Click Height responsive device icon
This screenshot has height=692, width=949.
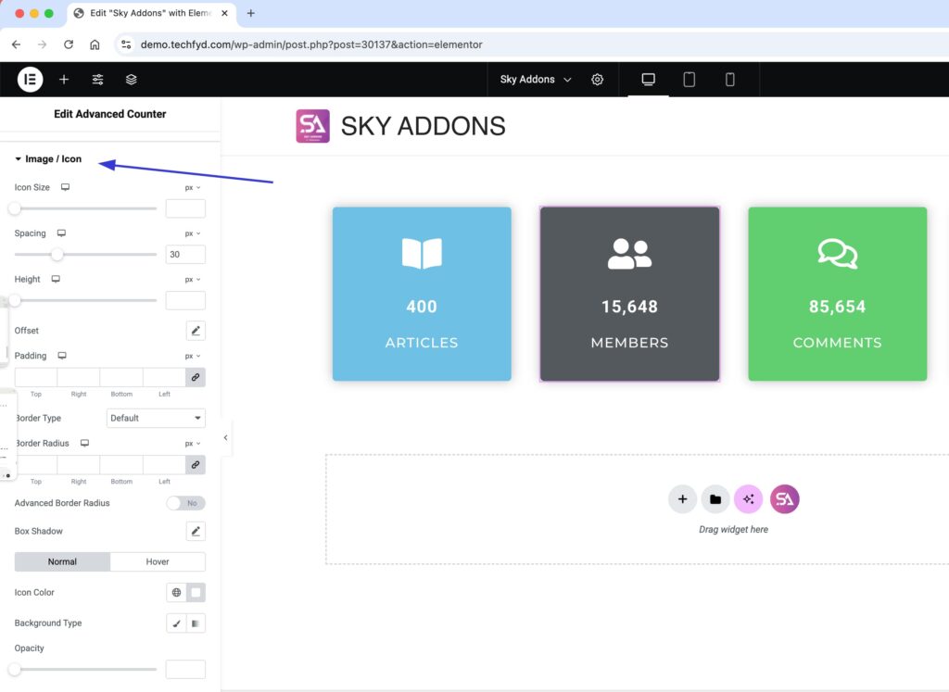pos(56,280)
